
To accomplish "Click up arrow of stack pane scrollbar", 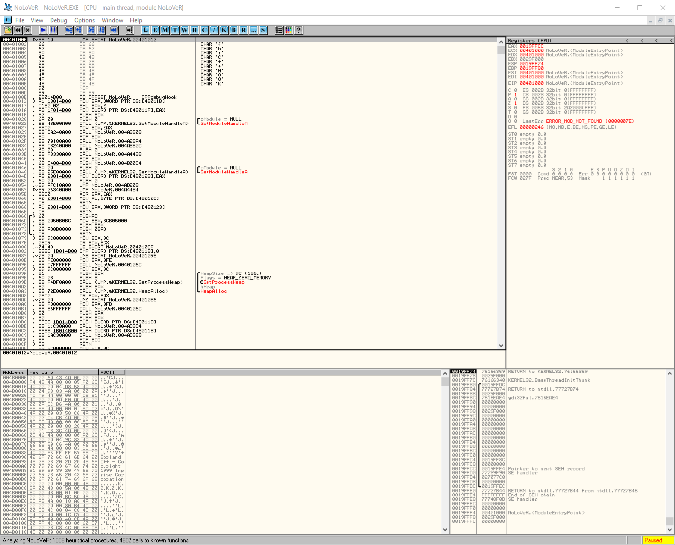I will (670, 373).
